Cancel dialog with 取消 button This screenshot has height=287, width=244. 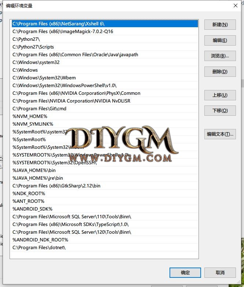[x=220, y=273]
